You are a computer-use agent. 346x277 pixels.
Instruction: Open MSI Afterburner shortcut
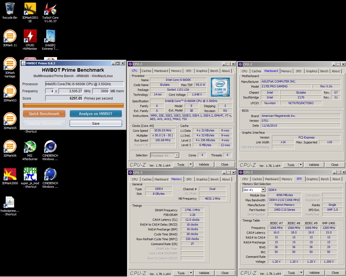coord(30,150)
